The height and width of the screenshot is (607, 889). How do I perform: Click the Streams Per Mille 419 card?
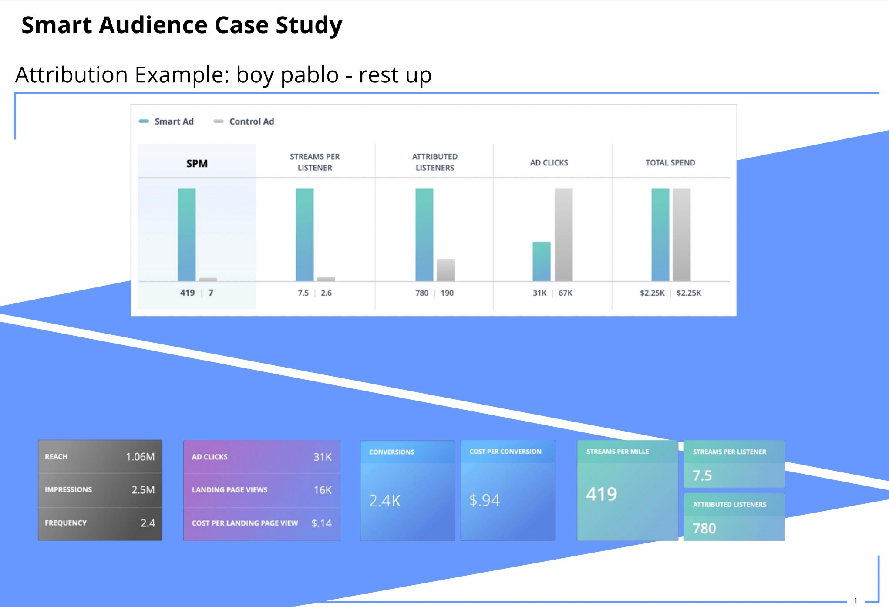[627, 491]
